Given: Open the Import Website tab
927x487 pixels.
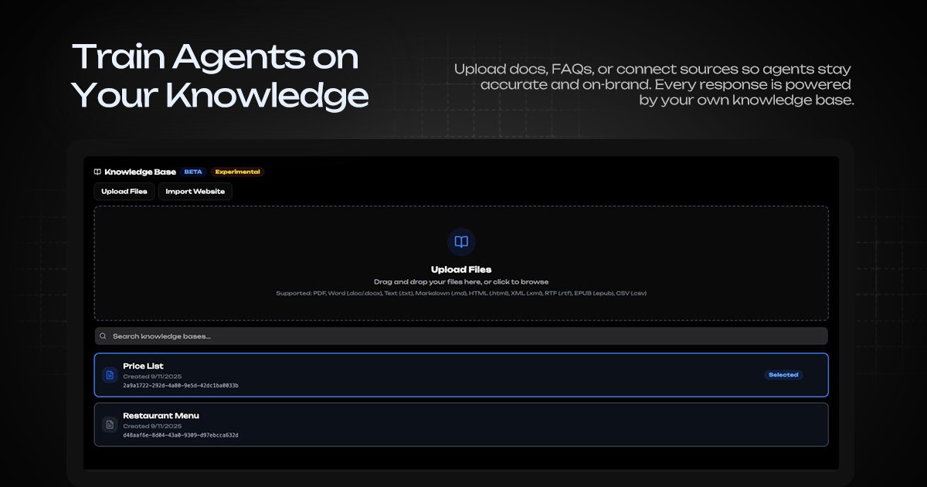Looking at the screenshot, I should click(x=195, y=192).
